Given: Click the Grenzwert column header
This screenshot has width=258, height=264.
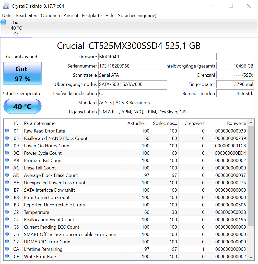Looking at the screenshot, I should tap(192, 123).
